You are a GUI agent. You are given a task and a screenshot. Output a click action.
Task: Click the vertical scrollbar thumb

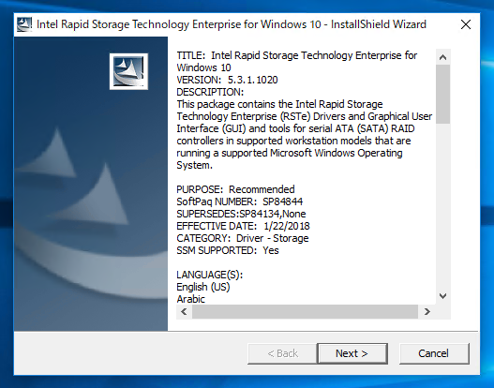[443, 94]
